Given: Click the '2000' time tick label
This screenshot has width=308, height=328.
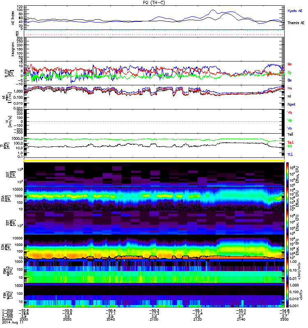Looking at the screenshot, I should pyautogui.click(x=24, y=319).
